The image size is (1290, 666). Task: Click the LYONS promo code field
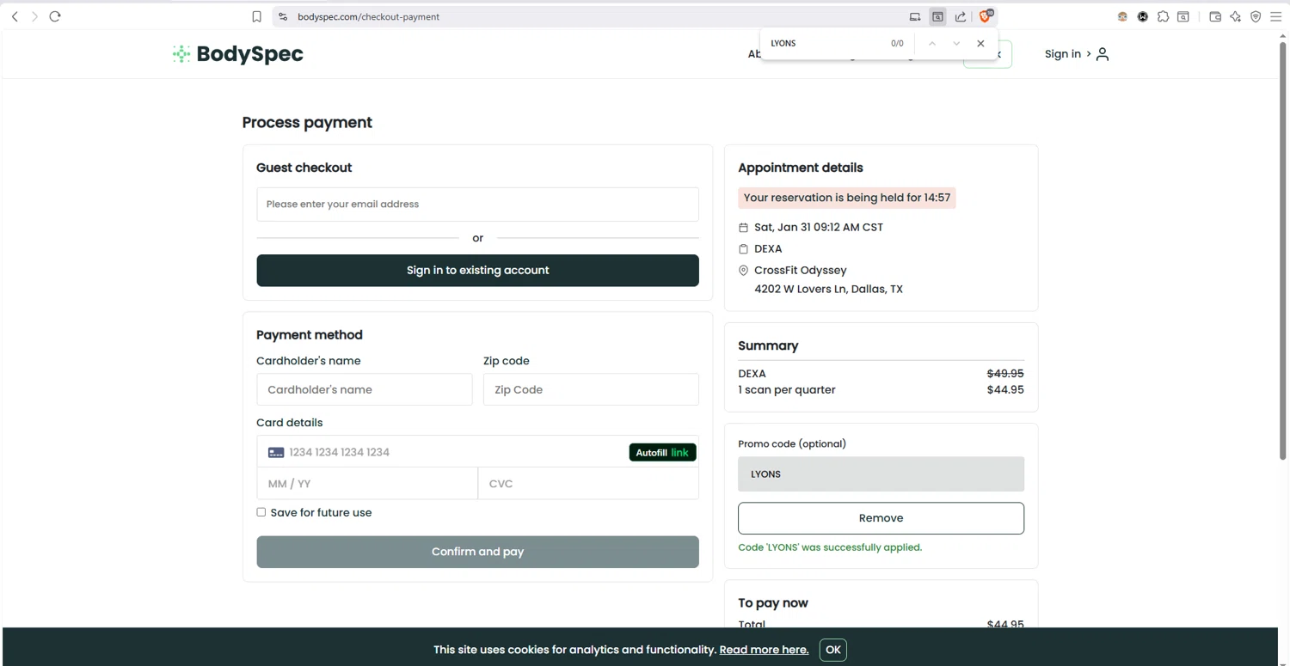[881, 474]
